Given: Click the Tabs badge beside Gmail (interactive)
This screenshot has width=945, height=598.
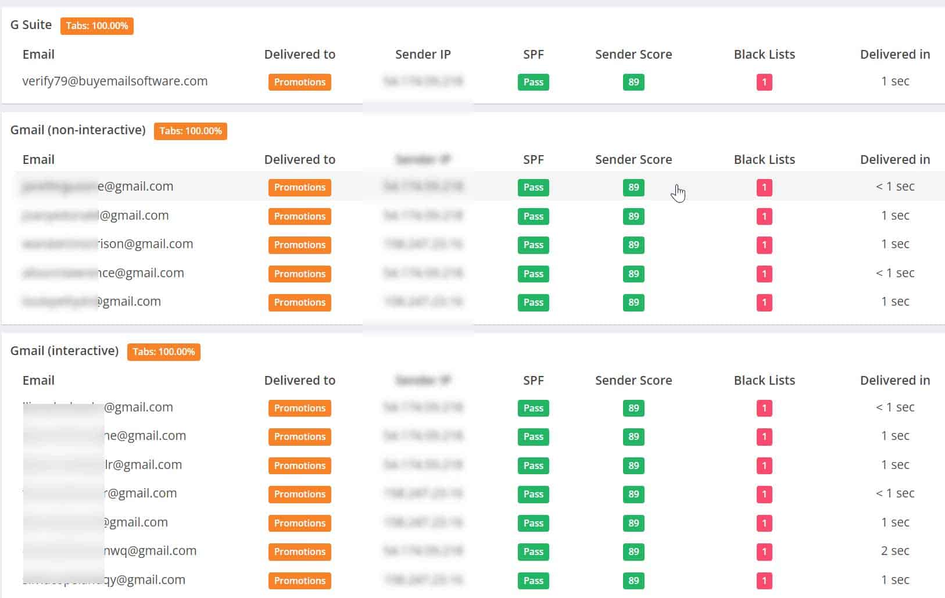Looking at the screenshot, I should (x=163, y=352).
